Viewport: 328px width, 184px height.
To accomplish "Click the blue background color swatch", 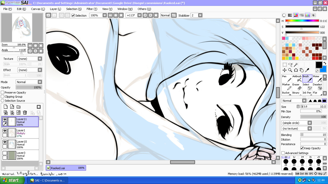I will (323, 69).
